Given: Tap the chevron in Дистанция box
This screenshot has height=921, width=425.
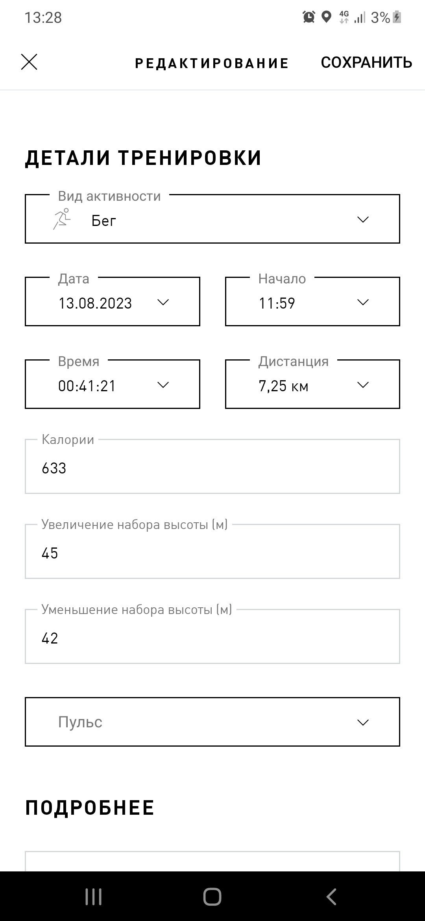Looking at the screenshot, I should (362, 385).
